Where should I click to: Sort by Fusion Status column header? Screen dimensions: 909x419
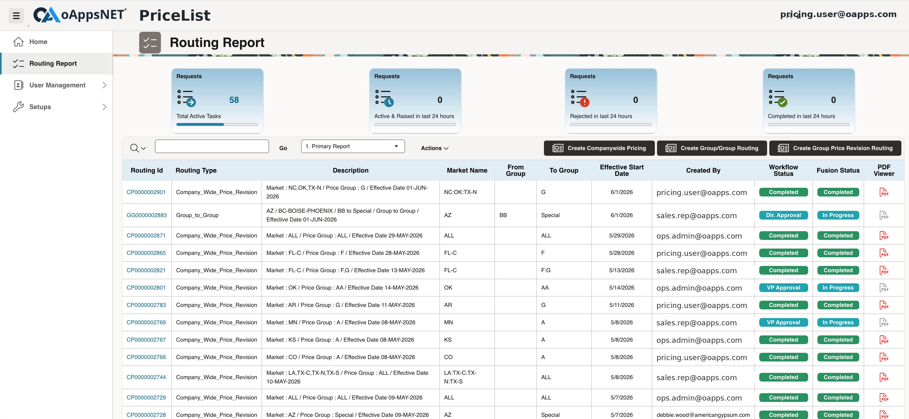pos(838,171)
